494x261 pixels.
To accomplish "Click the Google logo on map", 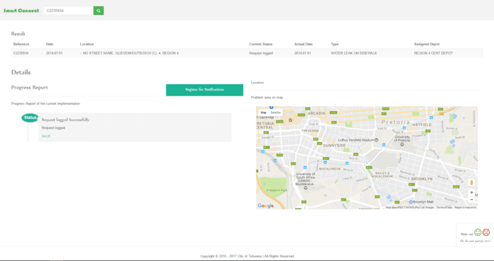I will [x=266, y=206].
